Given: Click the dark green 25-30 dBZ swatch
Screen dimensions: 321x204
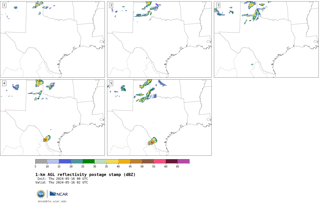Looking at the screenshot, I should point(89,161).
